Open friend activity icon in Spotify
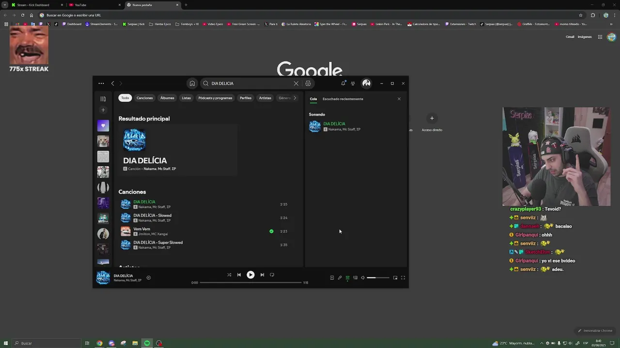 353,84
